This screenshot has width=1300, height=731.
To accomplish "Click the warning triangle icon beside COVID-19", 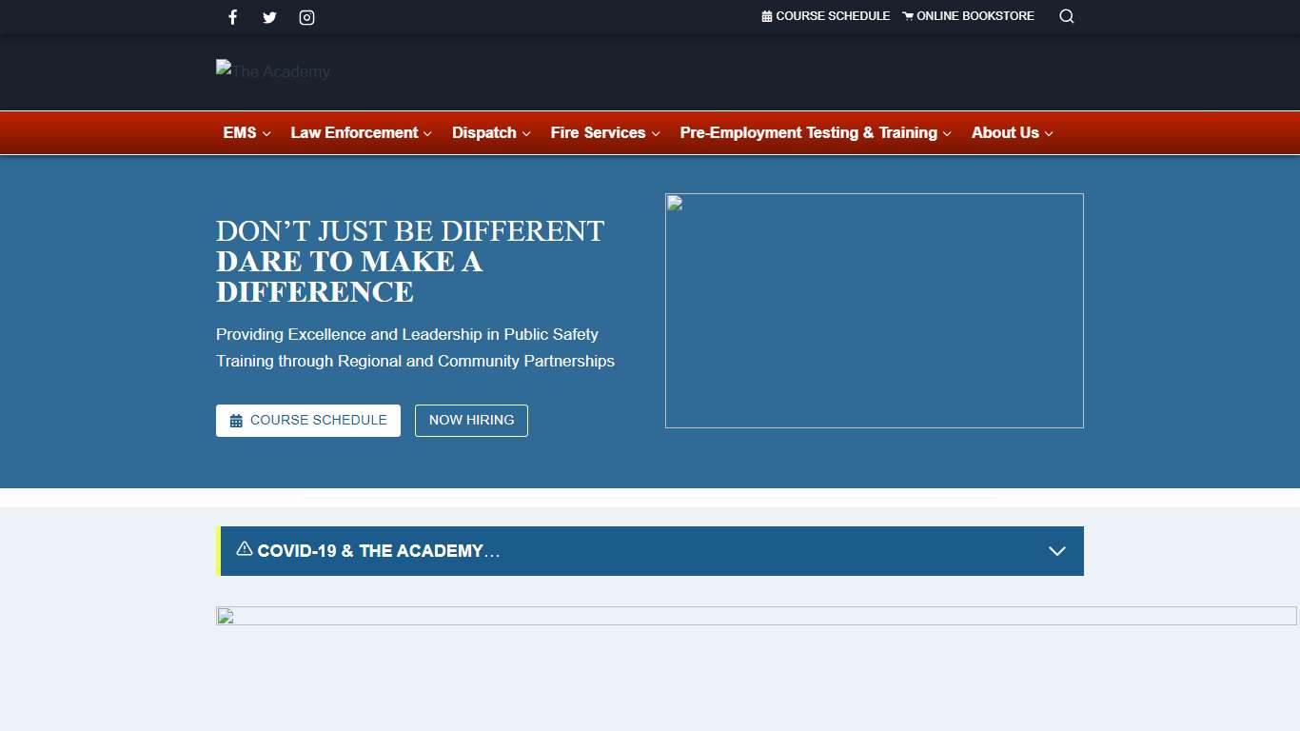I will click(245, 549).
